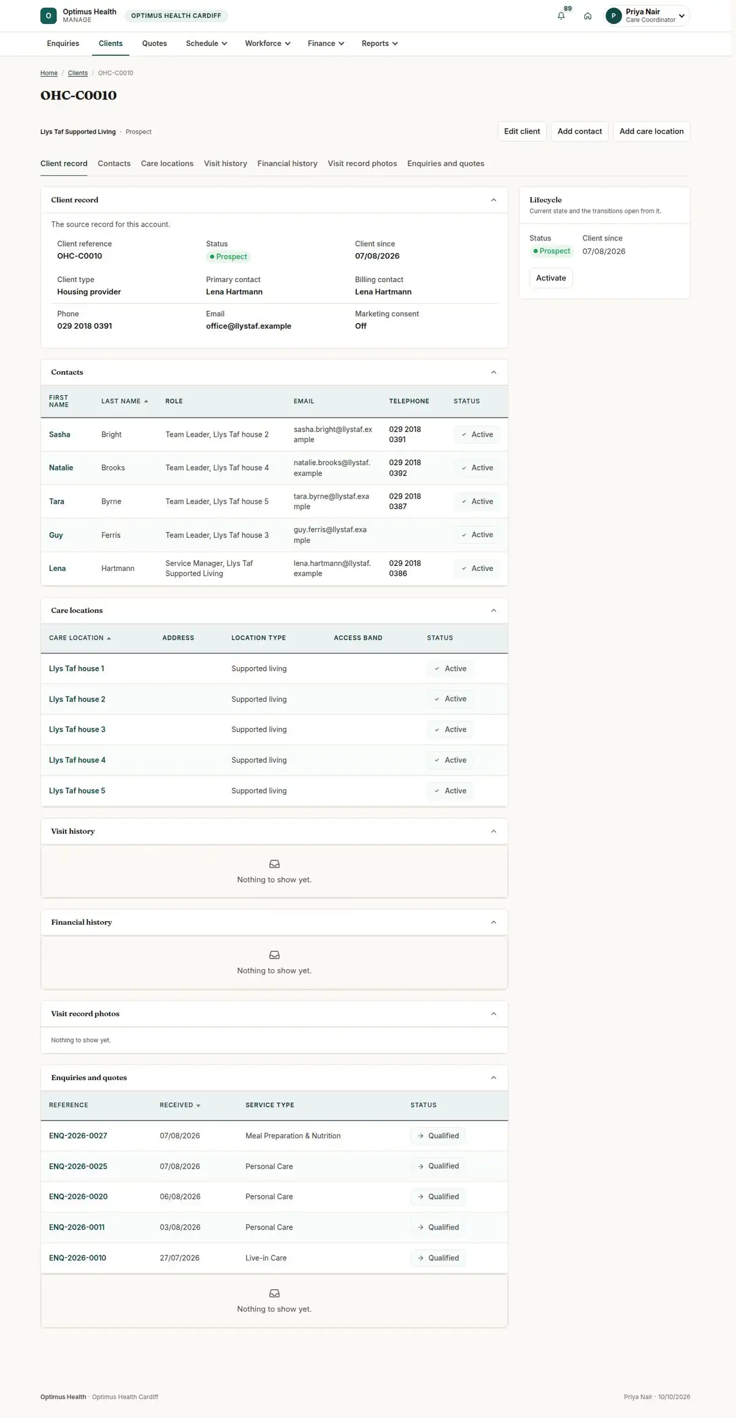Sort by Care Location column header
The height and width of the screenshot is (1418, 736).
coord(80,638)
